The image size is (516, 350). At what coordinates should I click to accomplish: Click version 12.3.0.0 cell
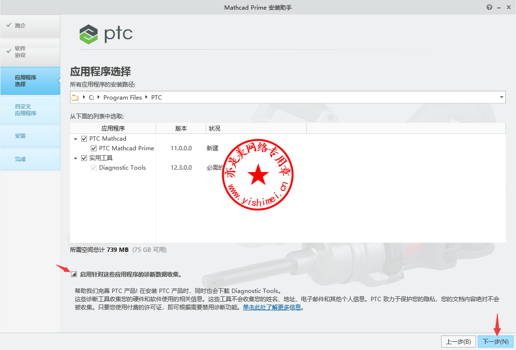pyautogui.click(x=181, y=168)
